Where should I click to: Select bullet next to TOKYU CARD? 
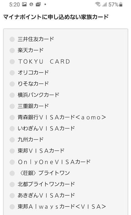click(12, 62)
